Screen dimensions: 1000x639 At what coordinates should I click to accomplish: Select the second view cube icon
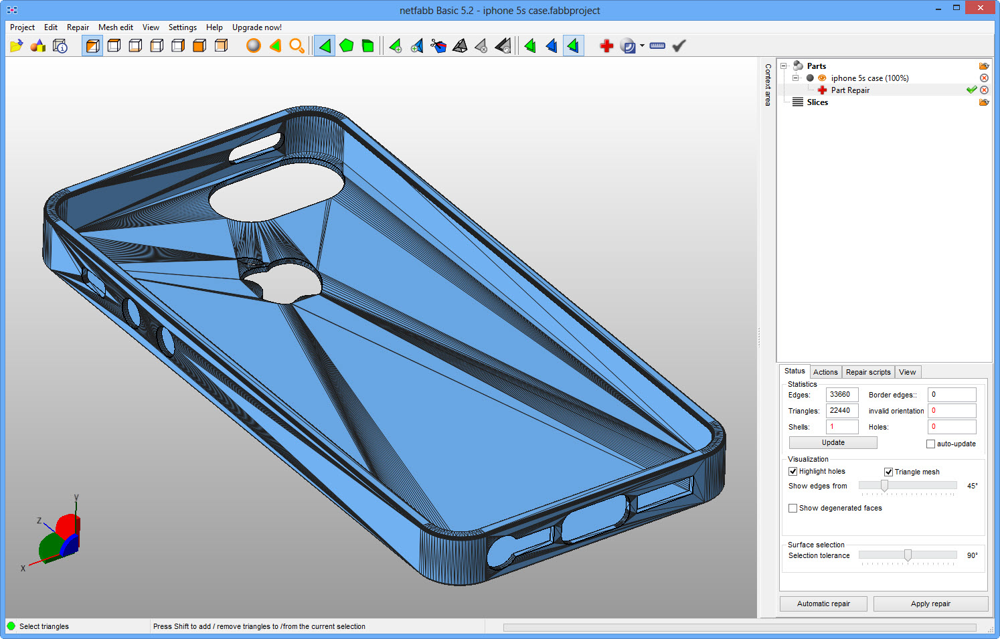point(114,45)
